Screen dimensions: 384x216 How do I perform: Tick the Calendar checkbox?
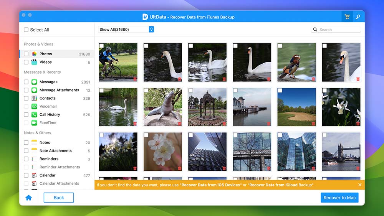click(x=26, y=175)
